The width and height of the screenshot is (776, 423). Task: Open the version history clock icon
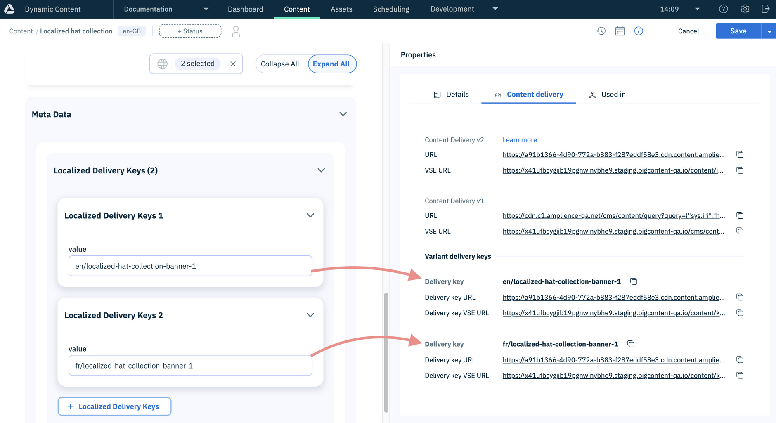(x=601, y=31)
